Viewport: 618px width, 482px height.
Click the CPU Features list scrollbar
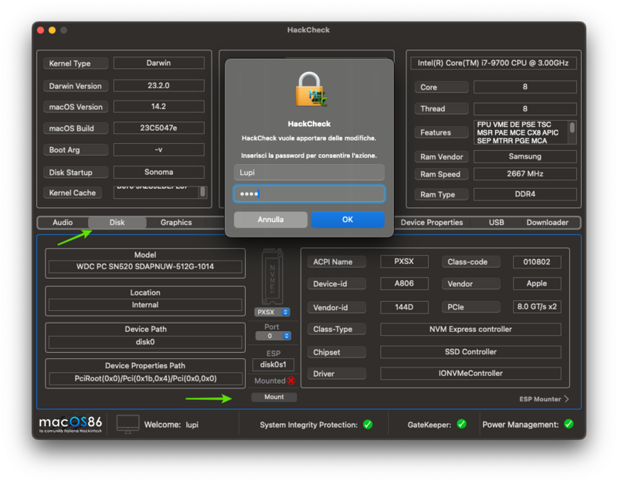pyautogui.click(x=572, y=128)
